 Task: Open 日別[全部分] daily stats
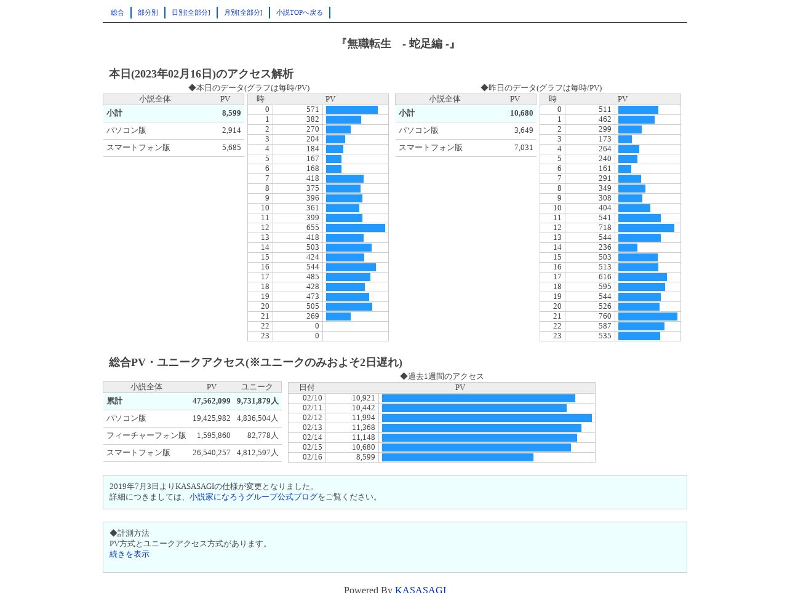[191, 12]
